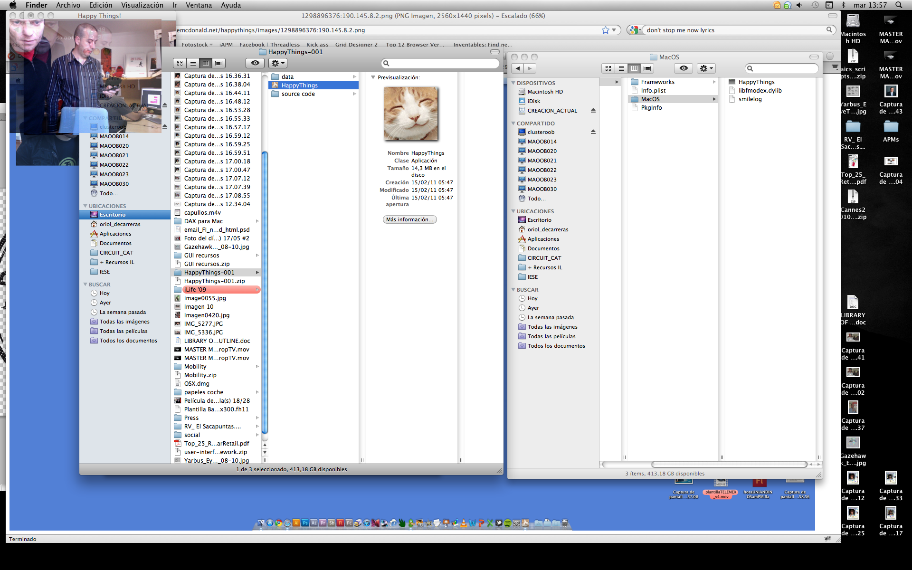912x570 pixels.
Task: Open the Archivo menu
Action: click(x=68, y=5)
